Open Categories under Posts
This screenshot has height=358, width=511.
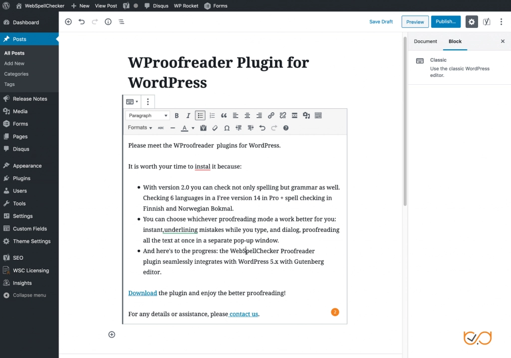16,74
